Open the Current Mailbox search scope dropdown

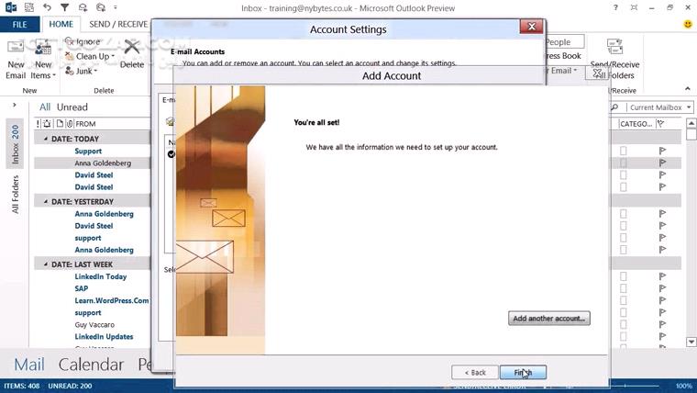tap(689, 107)
